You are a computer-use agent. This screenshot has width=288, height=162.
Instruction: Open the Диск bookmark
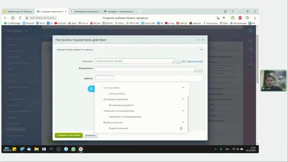click(72, 23)
